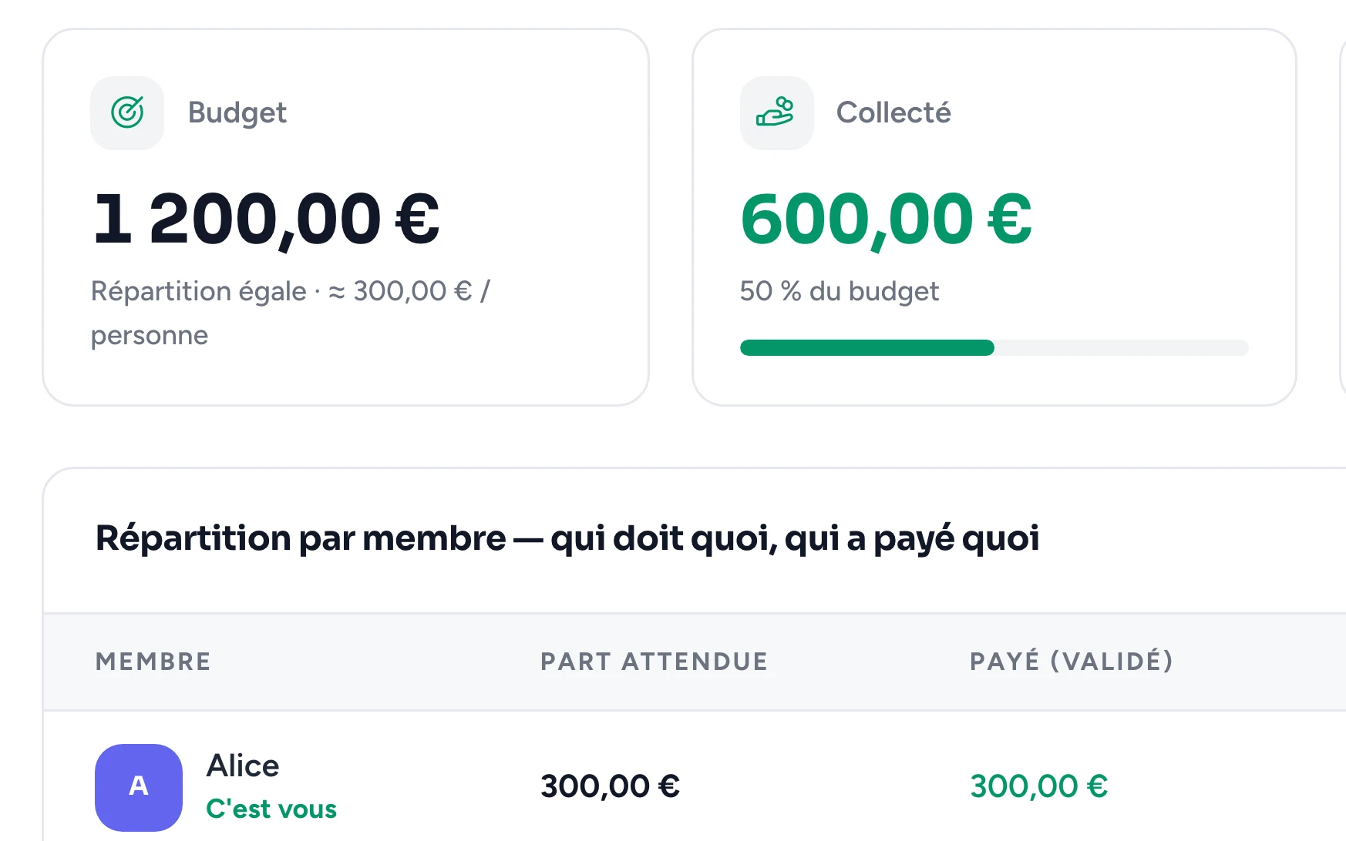Click the green 600,00 € collected amount
1346x841 pixels.
coord(886,219)
